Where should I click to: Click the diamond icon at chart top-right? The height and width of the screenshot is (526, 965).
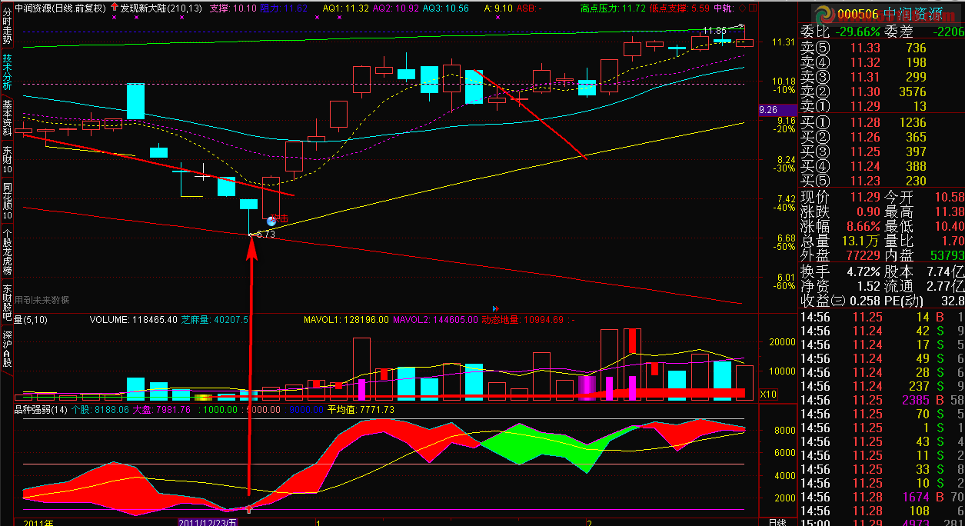(740, 8)
